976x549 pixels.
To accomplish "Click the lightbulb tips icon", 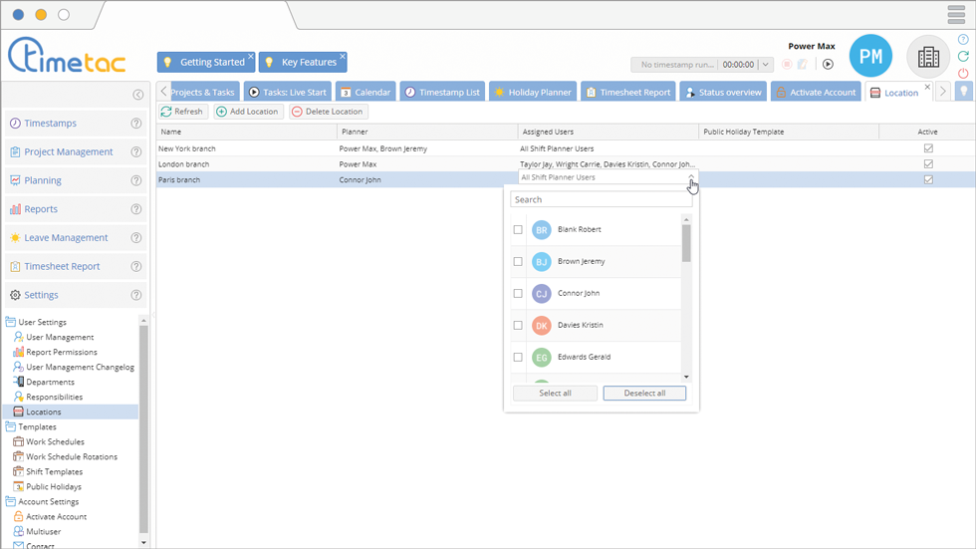I will [x=964, y=92].
